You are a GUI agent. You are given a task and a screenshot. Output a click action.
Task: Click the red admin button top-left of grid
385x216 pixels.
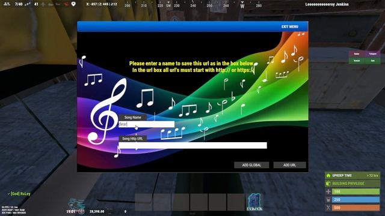(357, 54)
